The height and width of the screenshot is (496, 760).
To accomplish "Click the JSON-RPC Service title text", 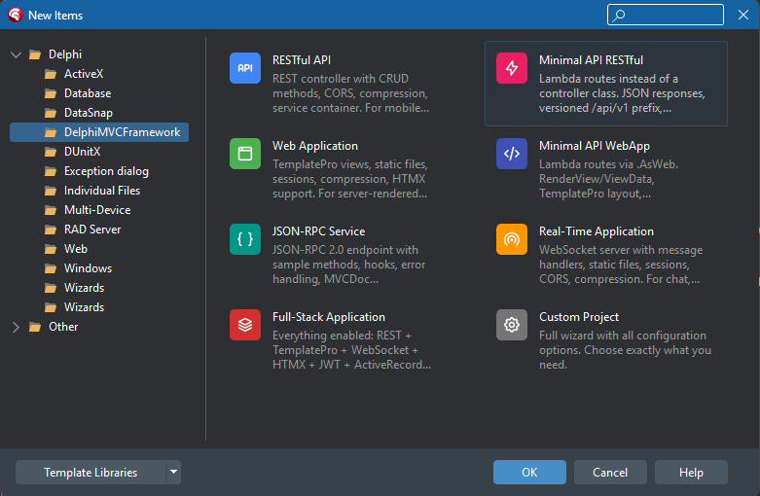I will [318, 231].
